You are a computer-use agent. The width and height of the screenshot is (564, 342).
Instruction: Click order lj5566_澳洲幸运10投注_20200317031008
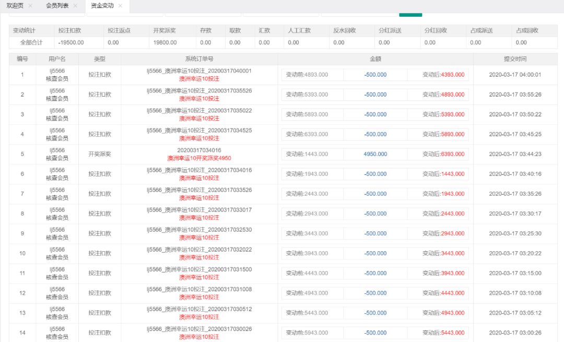point(199,289)
